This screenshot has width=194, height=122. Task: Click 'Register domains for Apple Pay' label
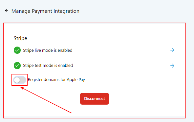point(56,80)
